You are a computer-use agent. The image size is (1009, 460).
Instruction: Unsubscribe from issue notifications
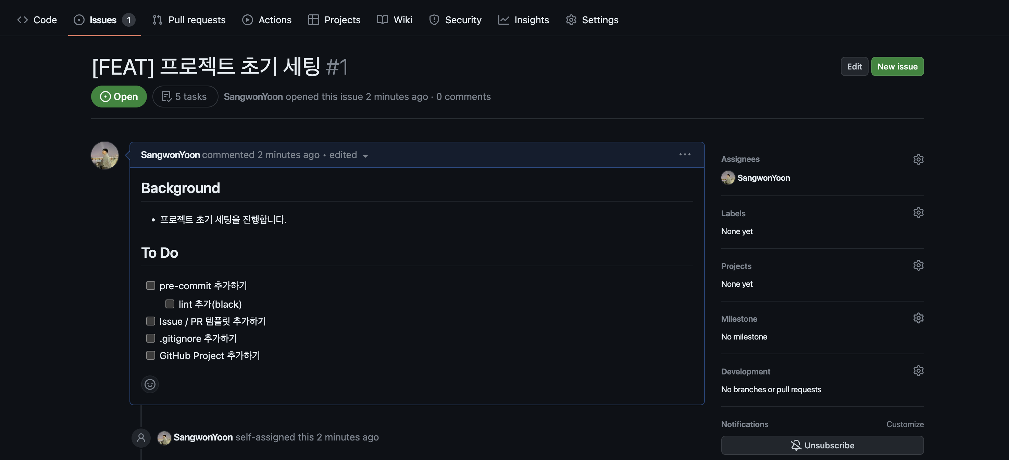(x=822, y=445)
